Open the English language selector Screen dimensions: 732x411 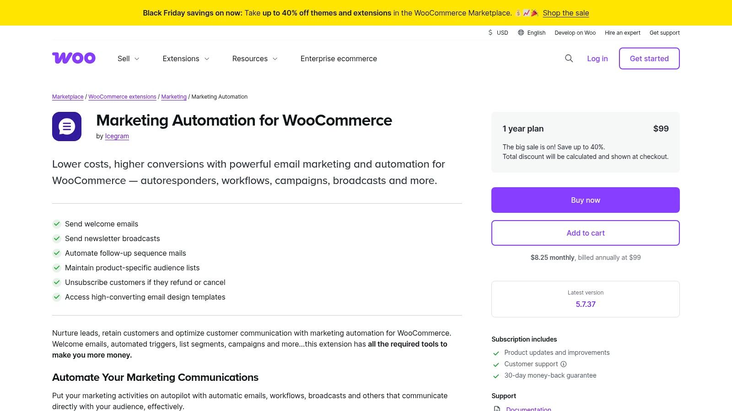click(532, 33)
